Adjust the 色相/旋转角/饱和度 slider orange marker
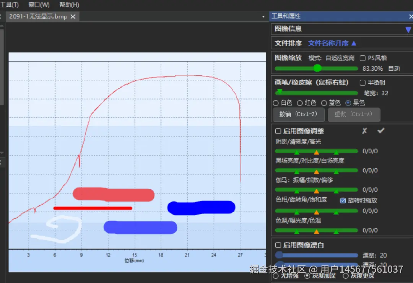 (x=317, y=212)
